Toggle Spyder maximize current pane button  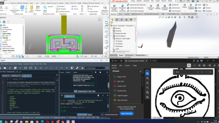coord(72,68)
